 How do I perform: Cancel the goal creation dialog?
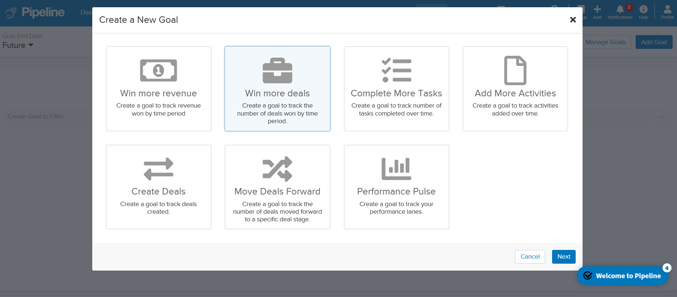pyautogui.click(x=530, y=256)
